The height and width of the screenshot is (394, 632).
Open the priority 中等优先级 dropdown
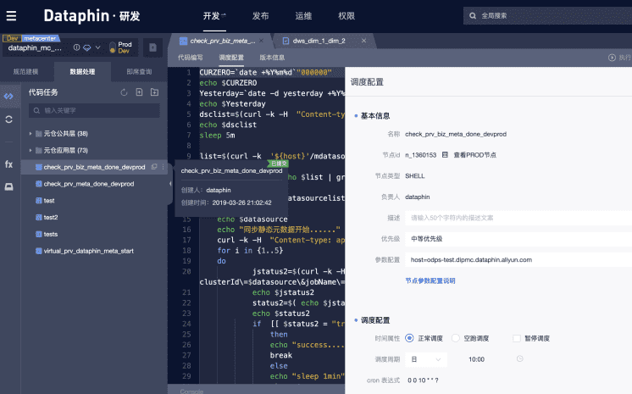point(518,239)
